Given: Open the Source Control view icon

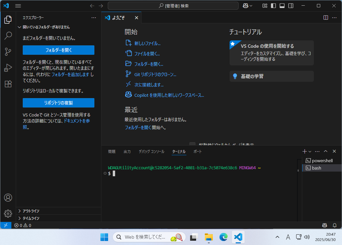Looking at the screenshot, I should pos(8,51).
